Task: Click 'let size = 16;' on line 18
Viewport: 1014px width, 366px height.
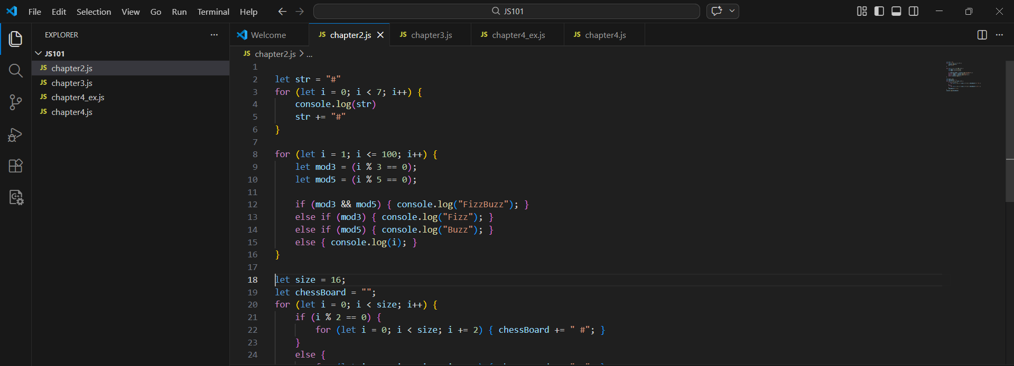Action: point(310,280)
